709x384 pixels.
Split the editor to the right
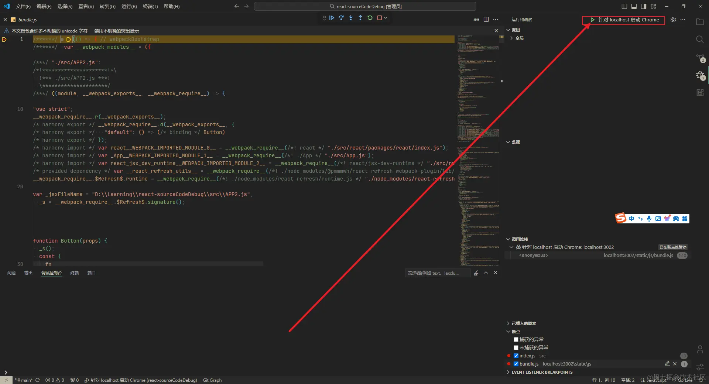pos(486,20)
